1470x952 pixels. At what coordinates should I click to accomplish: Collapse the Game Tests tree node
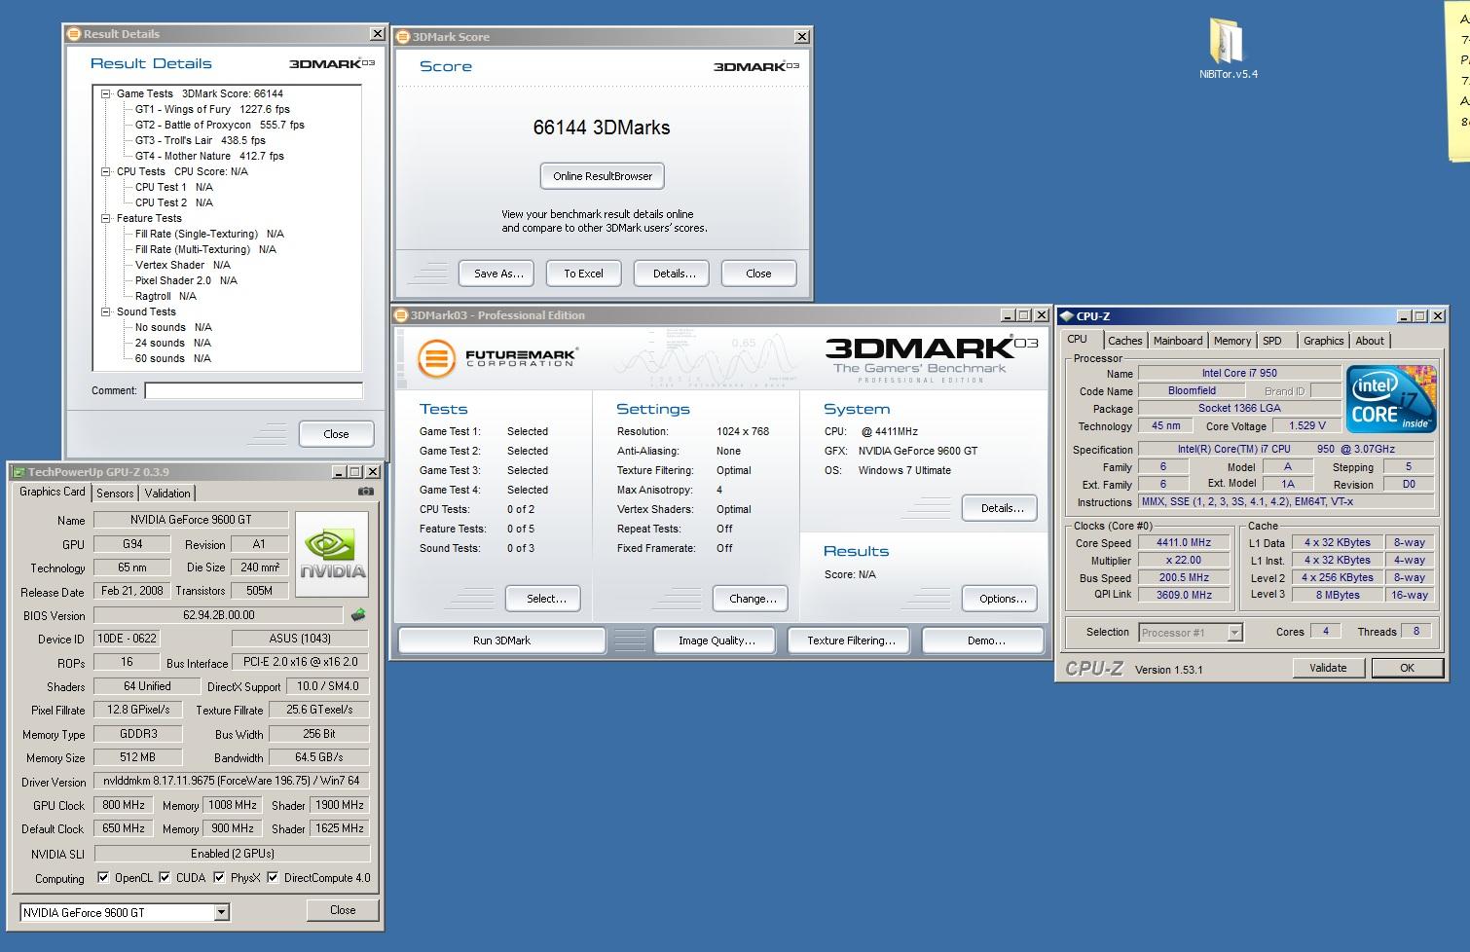coord(106,93)
